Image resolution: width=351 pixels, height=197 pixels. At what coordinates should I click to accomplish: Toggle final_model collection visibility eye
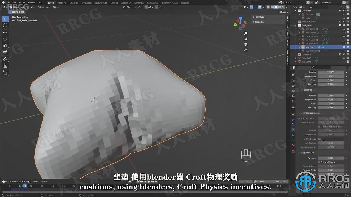(344, 25)
